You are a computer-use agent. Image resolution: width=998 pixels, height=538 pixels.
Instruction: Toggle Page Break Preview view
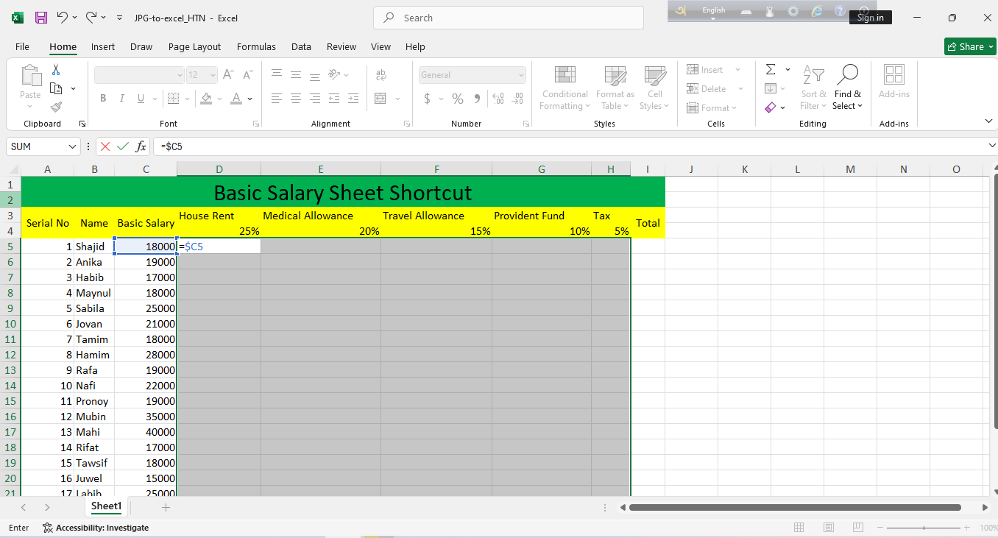point(858,528)
